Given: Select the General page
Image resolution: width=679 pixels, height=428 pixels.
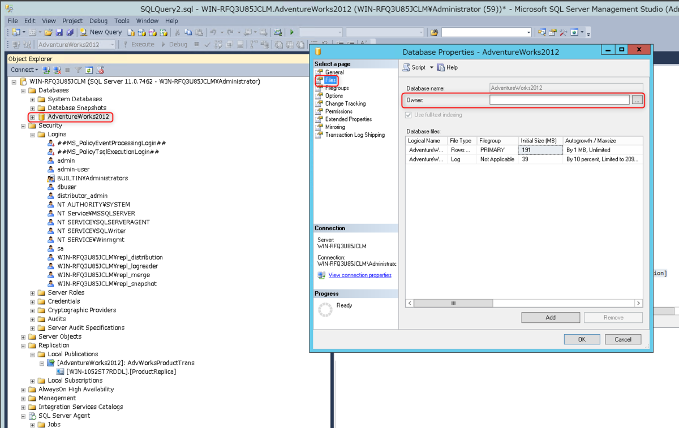Looking at the screenshot, I should [x=334, y=72].
